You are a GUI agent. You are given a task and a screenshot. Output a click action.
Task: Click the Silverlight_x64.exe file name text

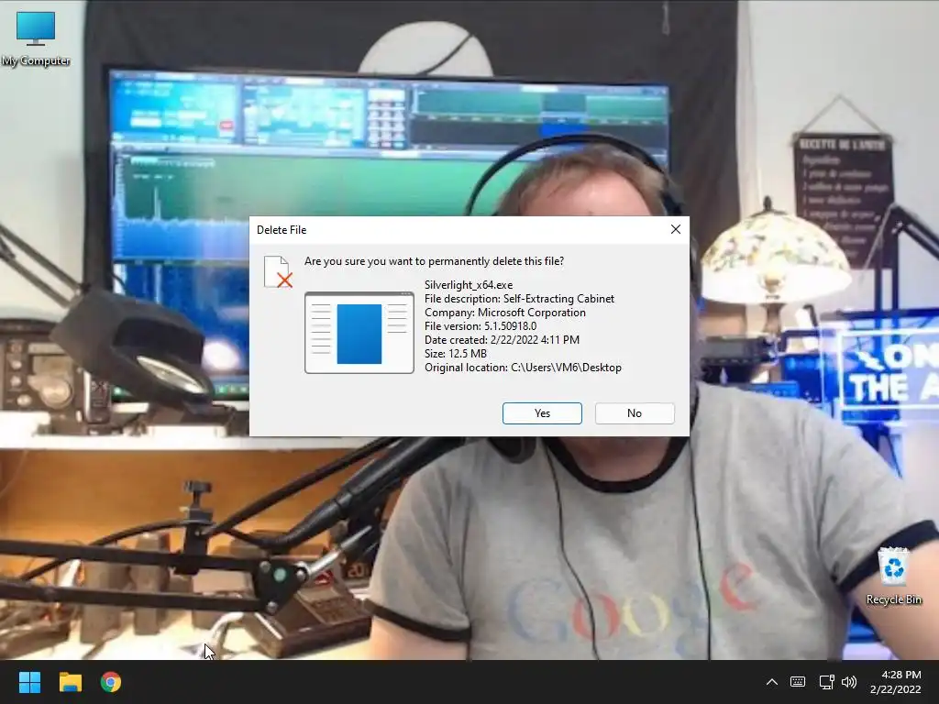[469, 285]
